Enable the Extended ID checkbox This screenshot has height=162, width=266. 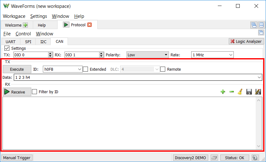pos(85,69)
